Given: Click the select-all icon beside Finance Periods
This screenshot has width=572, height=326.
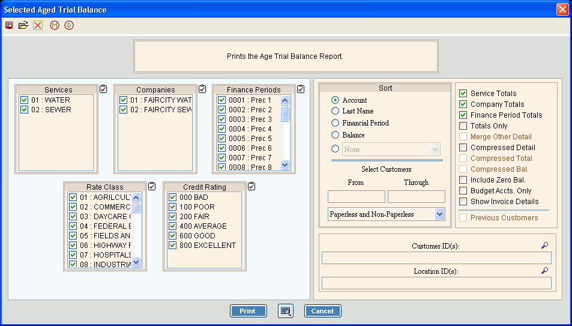Looking at the screenshot, I should tap(301, 89).
